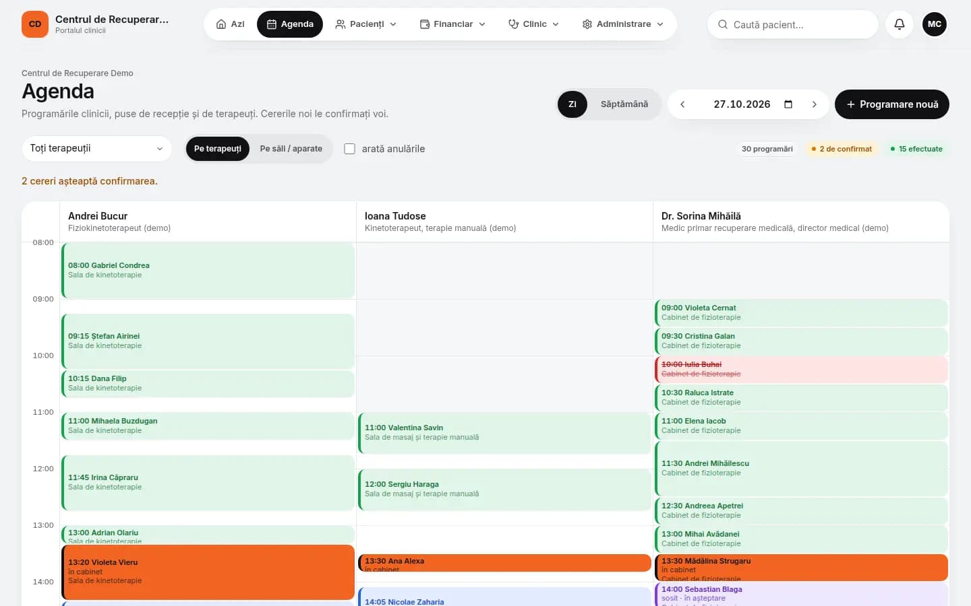Click the Dr. Sorina Mihăilă column header
Viewport: 971px width, 606px height.
[801, 222]
